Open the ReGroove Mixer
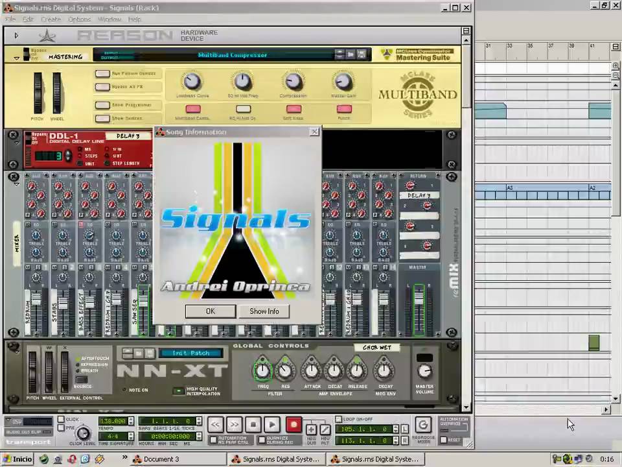This screenshot has height=467, width=622. pyautogui.click(x=423, y=425)
